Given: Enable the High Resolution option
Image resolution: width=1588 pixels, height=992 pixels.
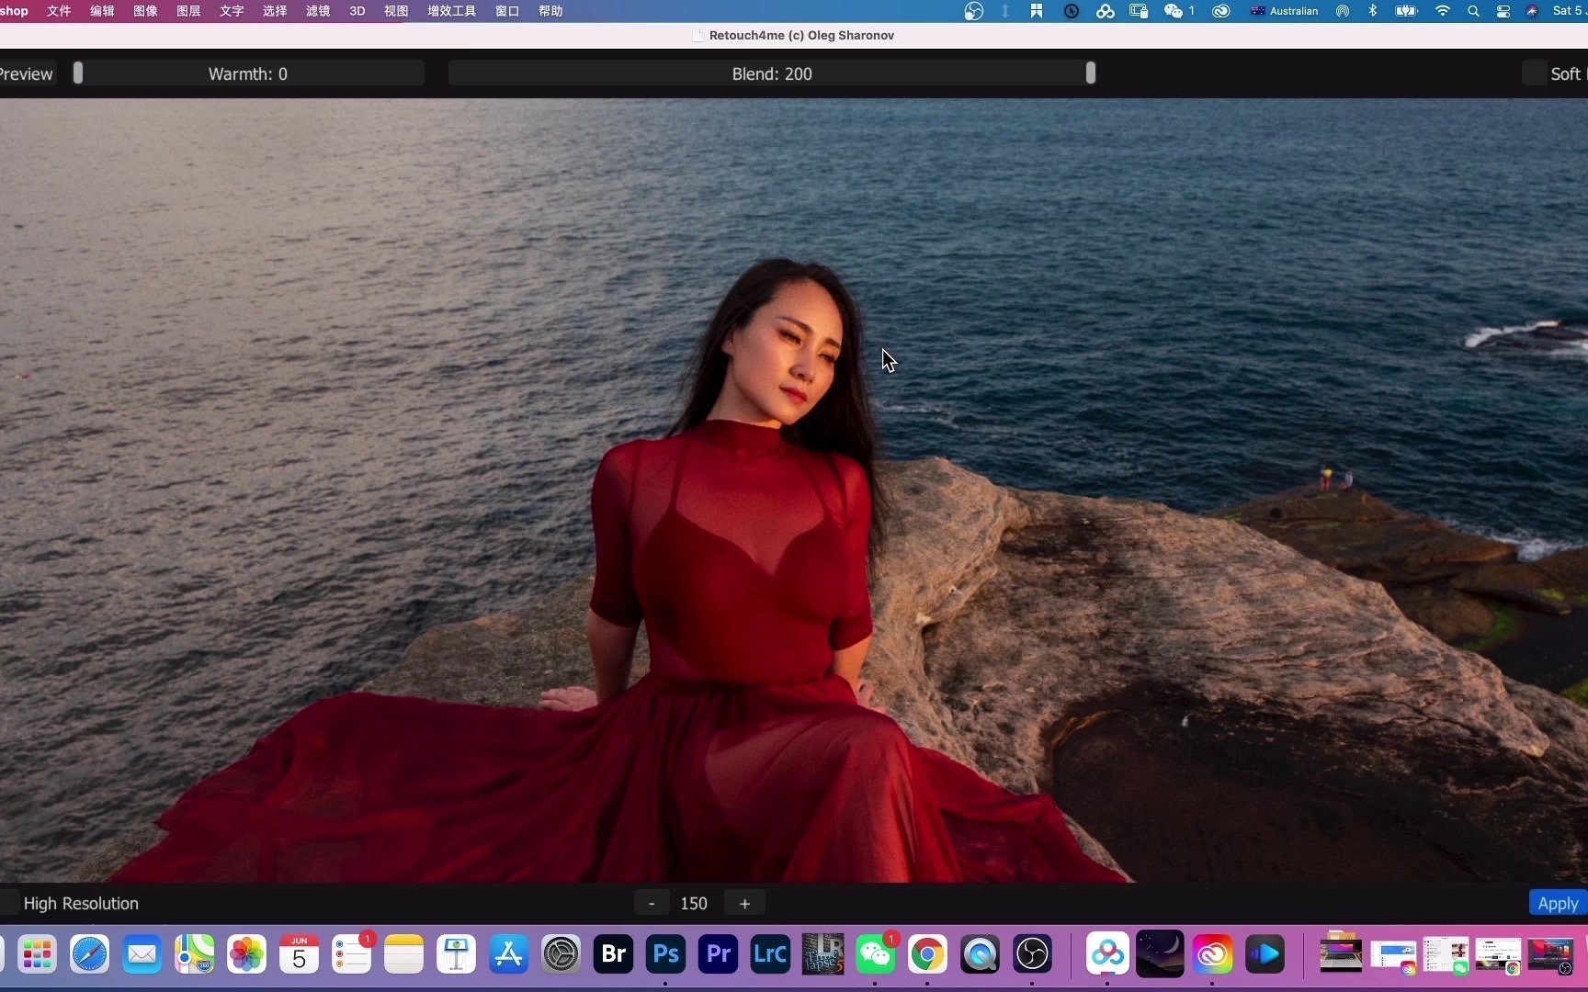Looking at the screenshot, I should [x=8, y=903].
